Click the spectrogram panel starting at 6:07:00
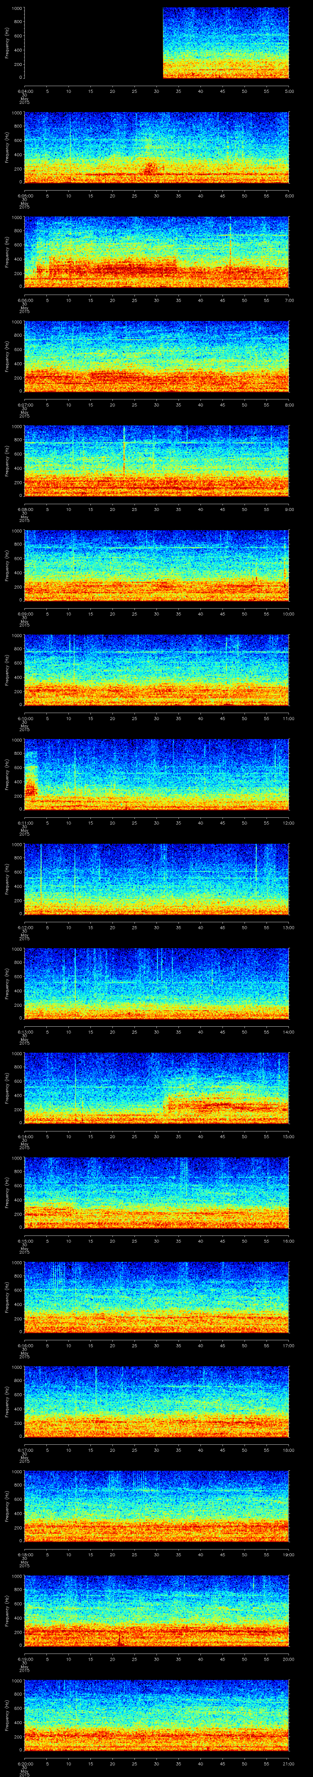The image size is (313, 1777). point(157,356)
